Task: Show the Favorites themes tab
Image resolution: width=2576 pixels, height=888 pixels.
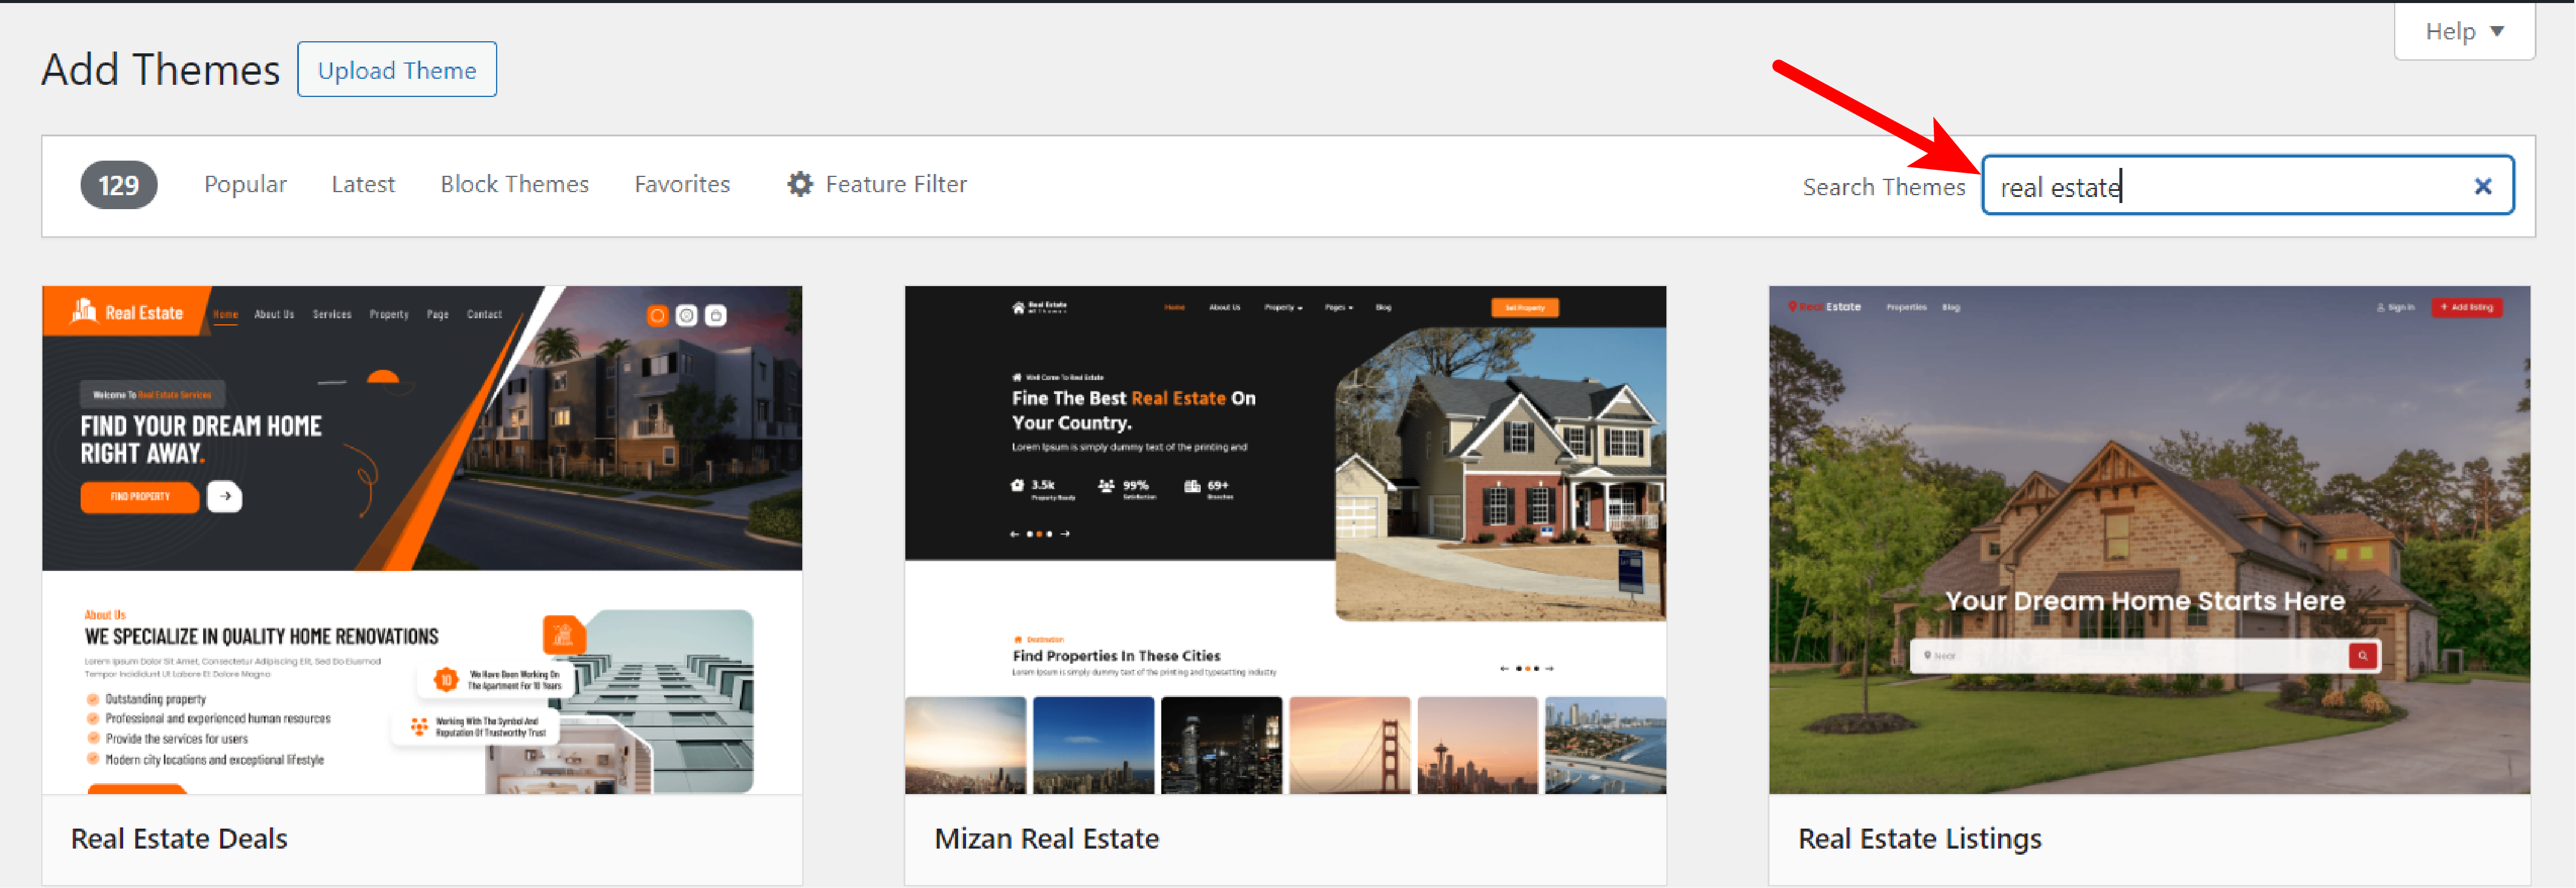Action: click(x=682, y=184)
